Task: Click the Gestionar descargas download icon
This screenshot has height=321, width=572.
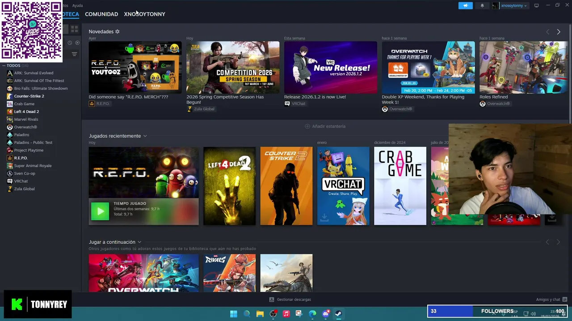Action: (272, 300)
